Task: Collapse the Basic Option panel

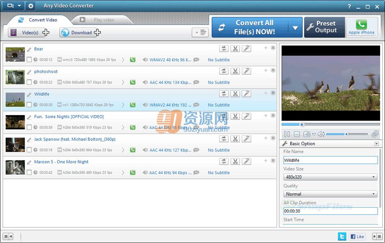Action: [x=376, y=144]
